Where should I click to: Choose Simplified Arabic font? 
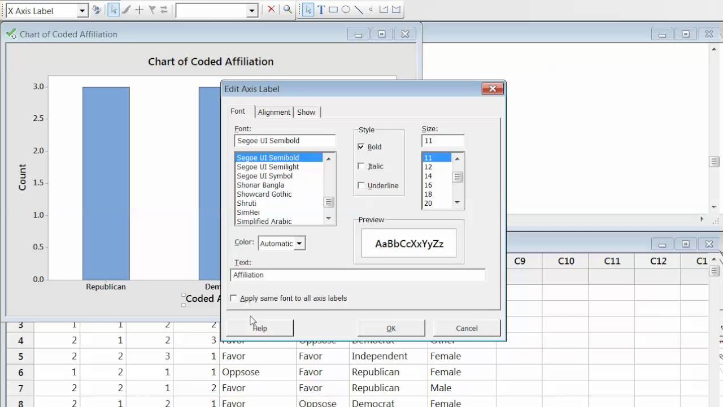coord(278,221)
